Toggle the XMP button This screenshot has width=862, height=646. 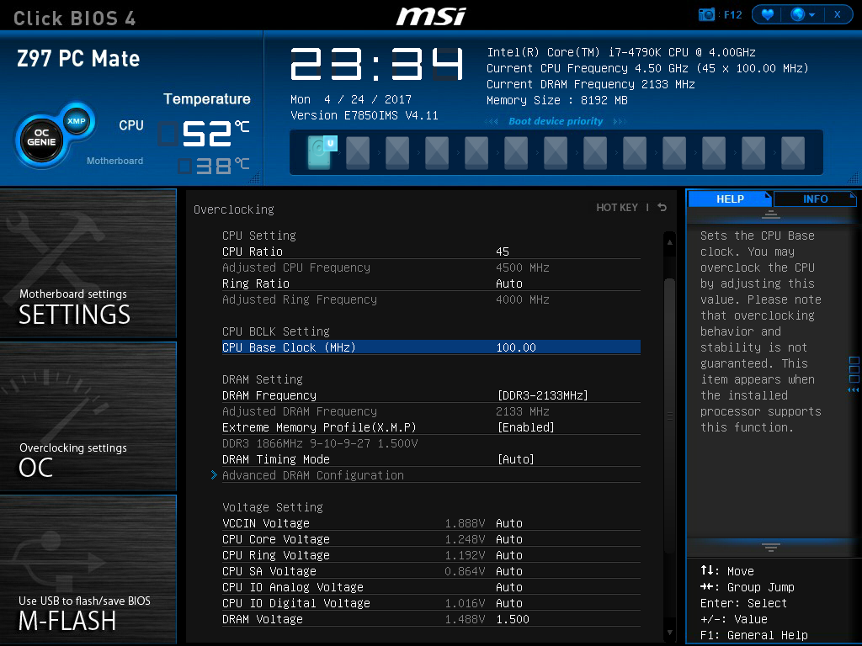tap(77, 121)
